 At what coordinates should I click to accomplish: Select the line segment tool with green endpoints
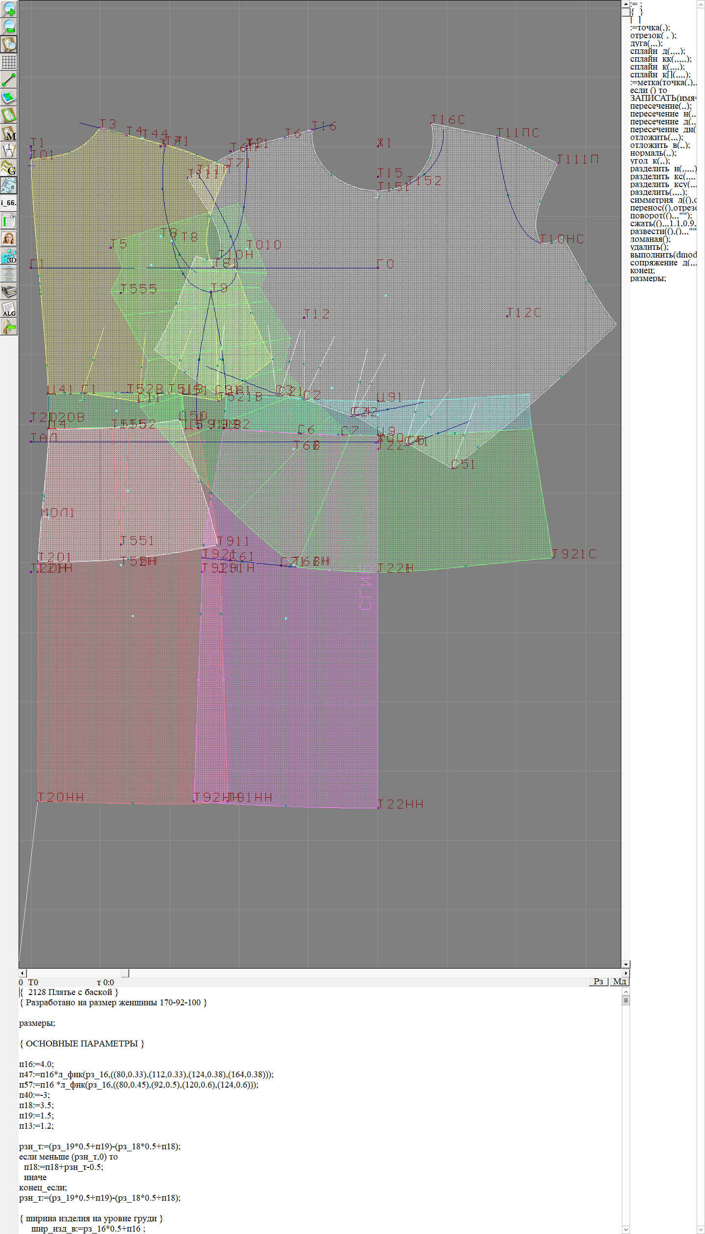point(9,80)
